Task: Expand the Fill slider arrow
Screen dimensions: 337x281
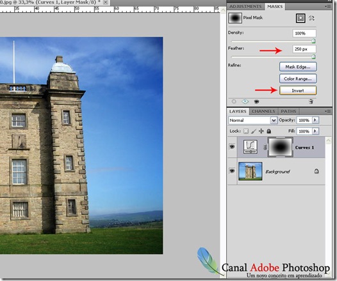Action: [315, 131]
